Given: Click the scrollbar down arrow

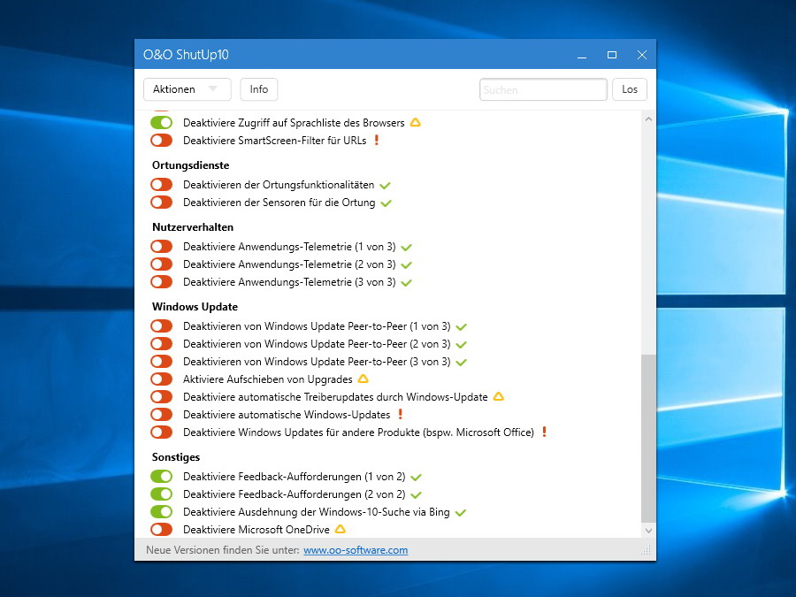Looking at the screenshot, I should coord(648,531).
